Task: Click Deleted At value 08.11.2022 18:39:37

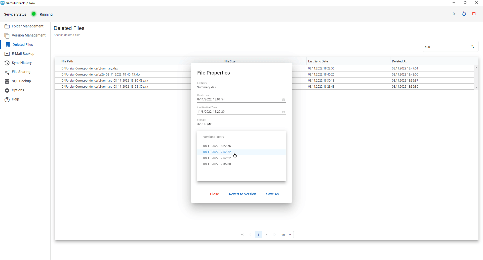Action: click(405, 81)
